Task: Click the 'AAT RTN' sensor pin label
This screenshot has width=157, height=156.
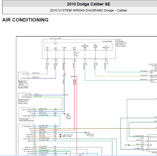Action: click(x=24, y=78)
